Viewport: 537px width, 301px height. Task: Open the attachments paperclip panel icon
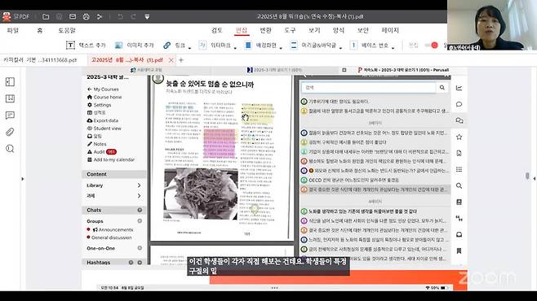[10, 132]
